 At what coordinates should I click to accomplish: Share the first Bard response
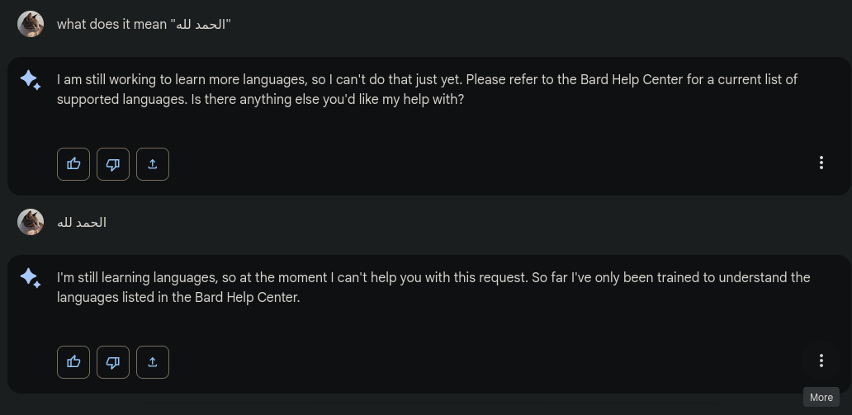153,163
